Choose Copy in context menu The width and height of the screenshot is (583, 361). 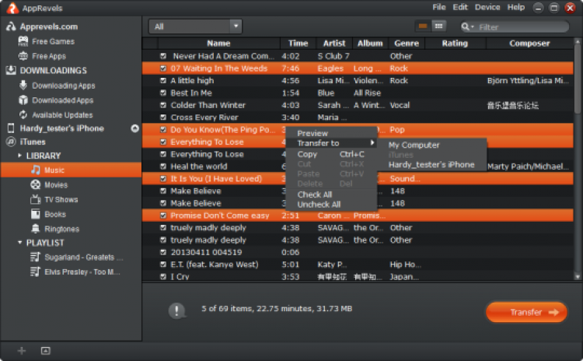coord(331,154)
